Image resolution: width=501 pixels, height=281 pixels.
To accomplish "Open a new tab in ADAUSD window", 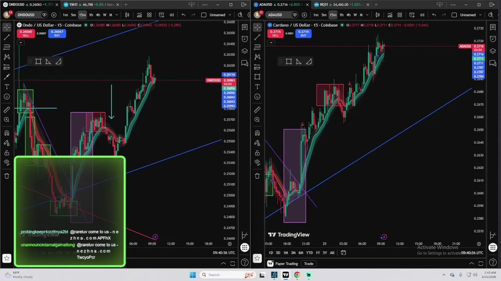I will 376,5.
